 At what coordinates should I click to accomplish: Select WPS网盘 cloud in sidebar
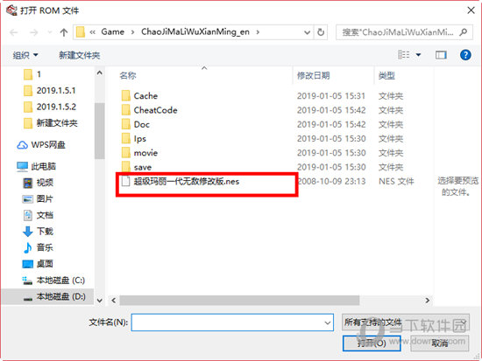pyautogui.click(x=41, y=145)
